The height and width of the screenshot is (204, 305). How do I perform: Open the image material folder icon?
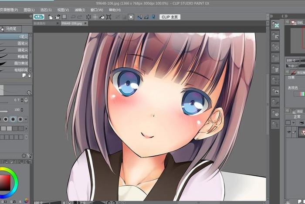coord(275,91)
